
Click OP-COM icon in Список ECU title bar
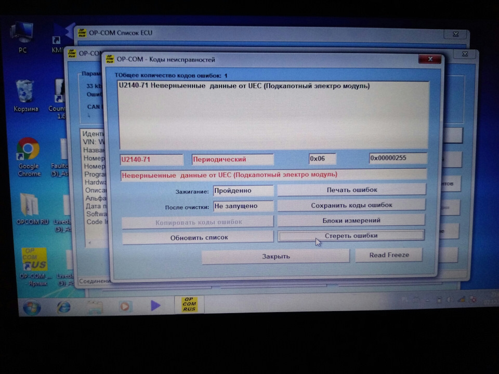pos(82,32)
